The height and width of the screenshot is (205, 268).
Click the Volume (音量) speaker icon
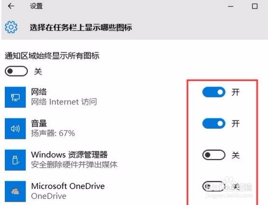point(15,129)
